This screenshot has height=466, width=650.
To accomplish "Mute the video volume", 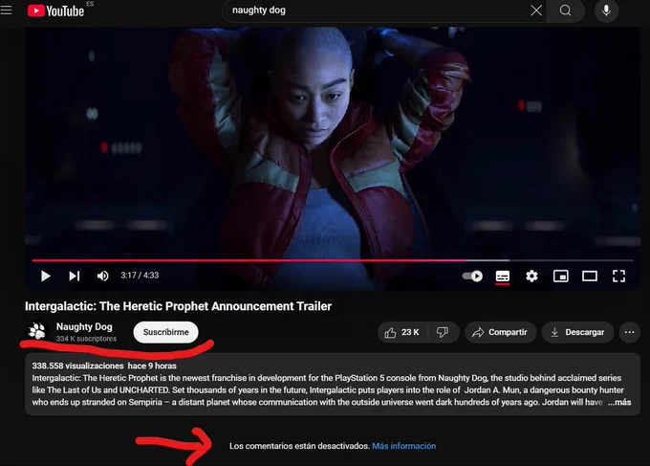I will (x=102, y=276).
